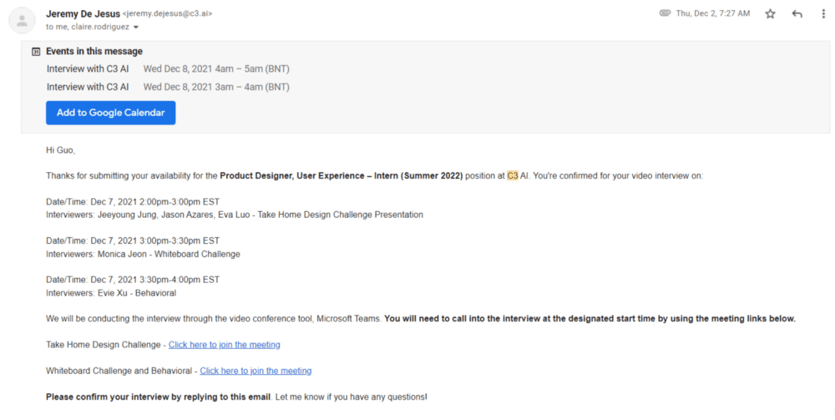Click sender name Jeremy De Jesus

(83, 14)
